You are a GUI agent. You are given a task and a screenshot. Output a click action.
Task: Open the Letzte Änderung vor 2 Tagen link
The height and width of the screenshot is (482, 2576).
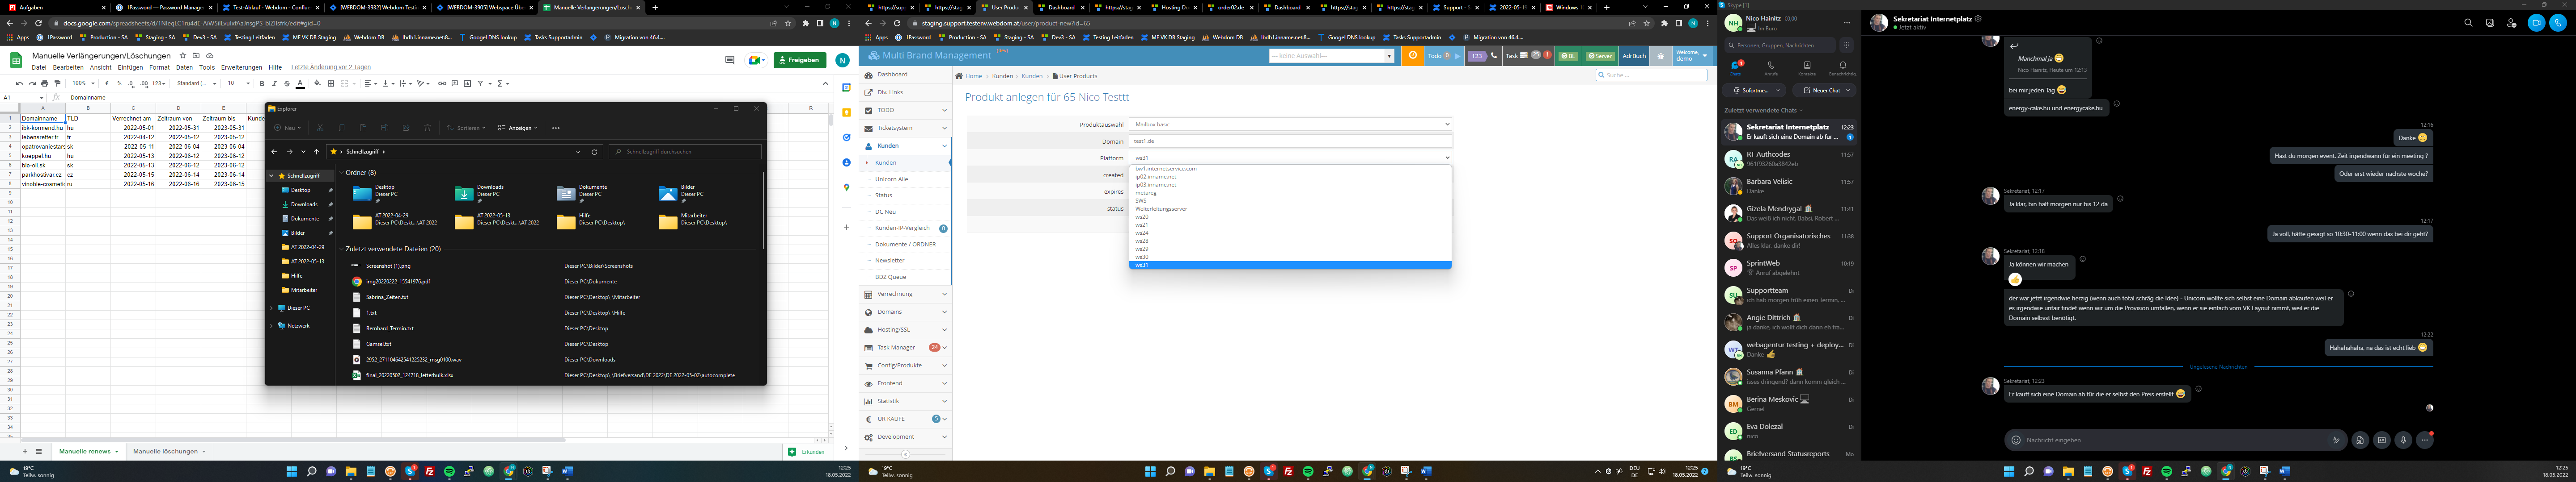click(331, 67)
